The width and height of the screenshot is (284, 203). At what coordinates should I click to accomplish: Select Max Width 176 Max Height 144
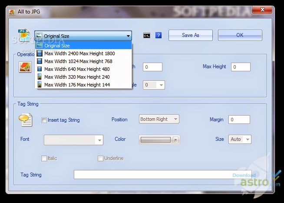tap(83, 85)
